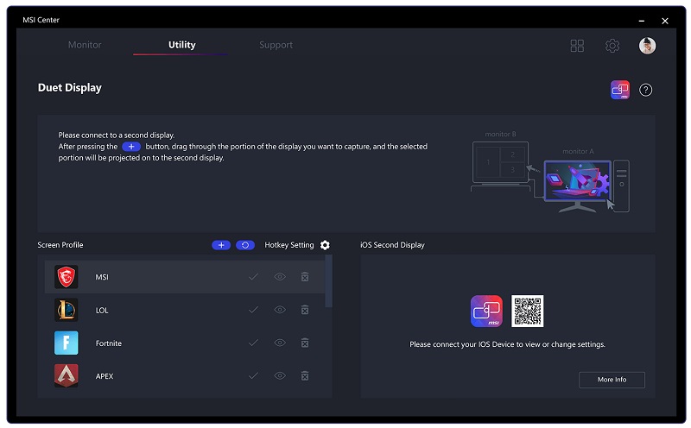Apply the MSI profile checkmark
This screenshot has height=428, width=691.
coord(253,276)
